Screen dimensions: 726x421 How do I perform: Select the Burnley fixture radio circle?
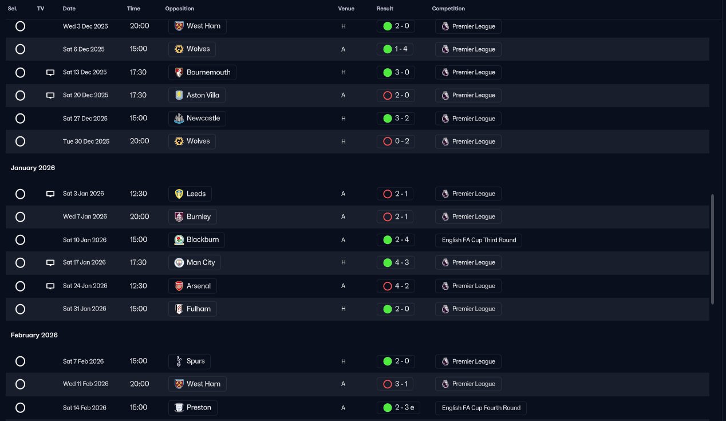click(20, 217)
